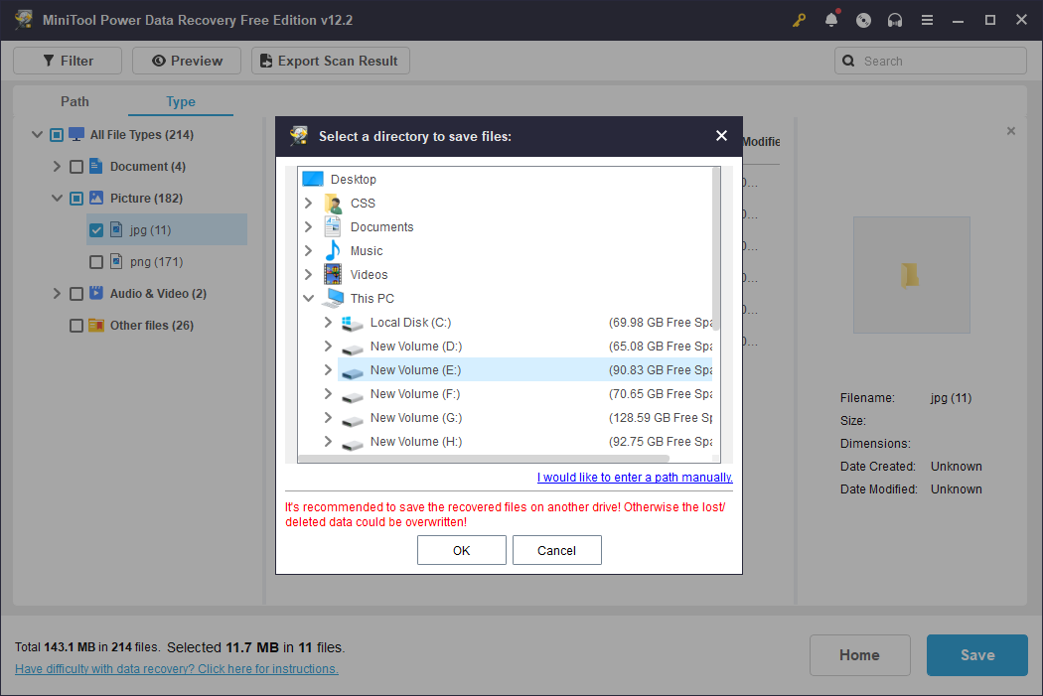Expand the Documents folder in dialog

pos(308,226)
